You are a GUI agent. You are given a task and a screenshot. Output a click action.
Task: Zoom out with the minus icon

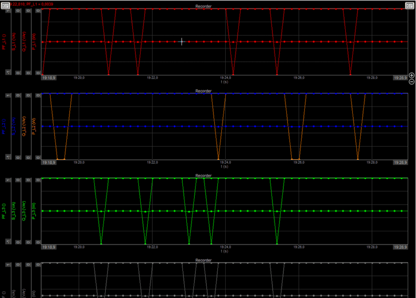click(412, 82)
